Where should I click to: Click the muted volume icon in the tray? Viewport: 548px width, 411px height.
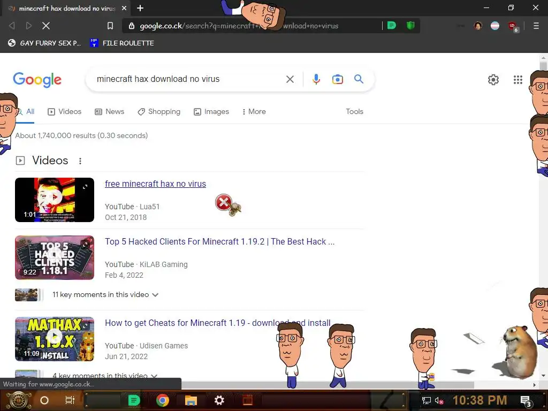(439, 400)
